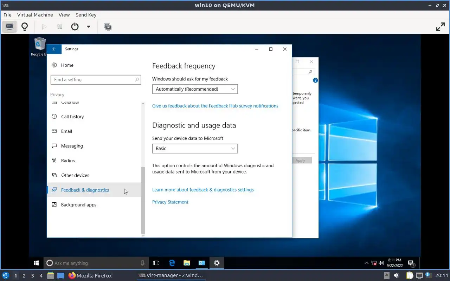450x281 pixels.
Task: Select the Radios antenna icon
Action: (x=54, y=161)
